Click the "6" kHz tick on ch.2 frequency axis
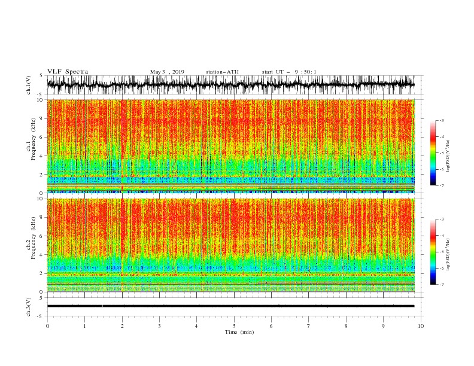 click(x=42, y=236)
